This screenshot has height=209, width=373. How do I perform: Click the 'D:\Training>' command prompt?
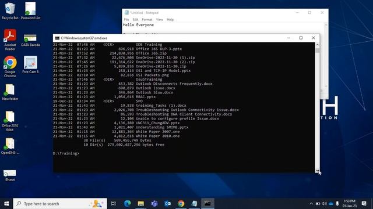coord(66,153)
